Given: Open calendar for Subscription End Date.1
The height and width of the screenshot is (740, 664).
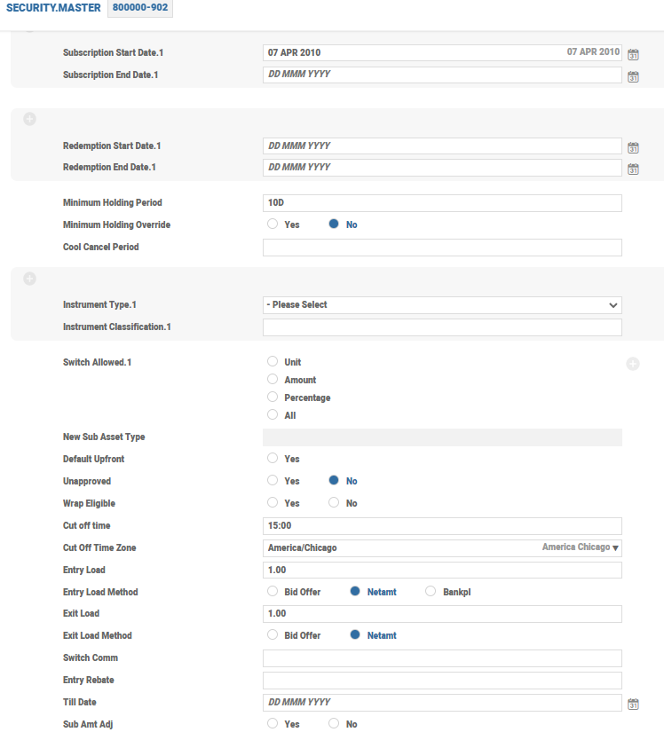Looking at the screenshot, I should point(633,76).
